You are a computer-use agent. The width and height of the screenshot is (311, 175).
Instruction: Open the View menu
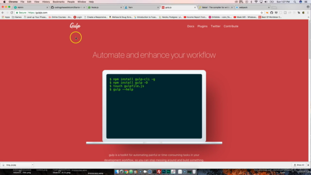37,2
